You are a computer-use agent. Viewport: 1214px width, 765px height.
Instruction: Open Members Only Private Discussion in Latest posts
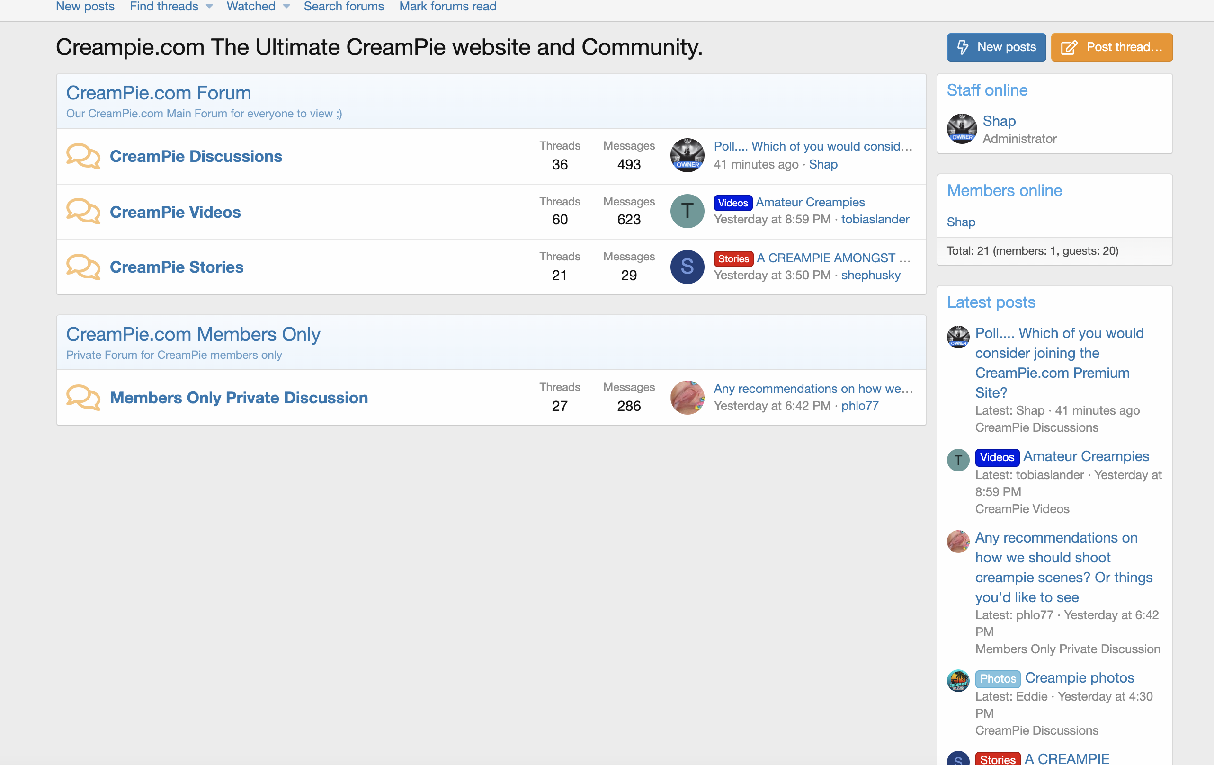pos(1067,649)
